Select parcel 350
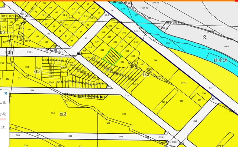 [x=142, y=64]
